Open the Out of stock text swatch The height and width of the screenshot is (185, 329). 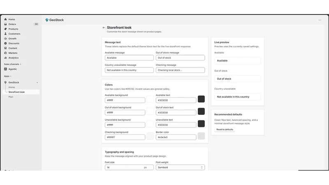(201, 111)
